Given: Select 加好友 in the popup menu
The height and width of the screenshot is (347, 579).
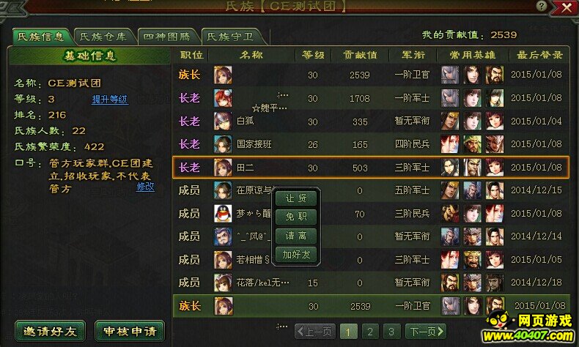Looking at the screenshot, I should (x=296, y=255).
